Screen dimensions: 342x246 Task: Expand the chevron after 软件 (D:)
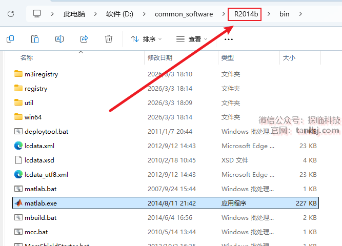(144, 14)
